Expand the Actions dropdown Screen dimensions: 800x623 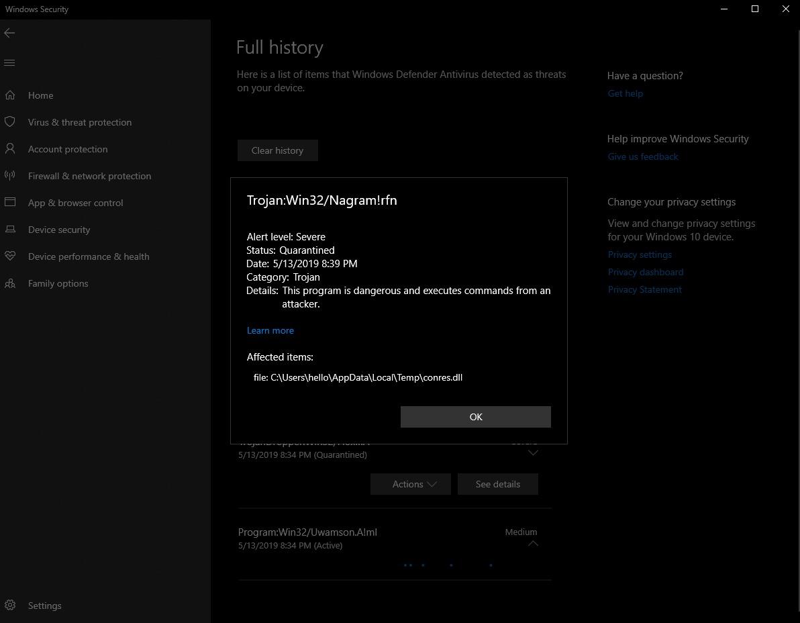pos(410,484)
